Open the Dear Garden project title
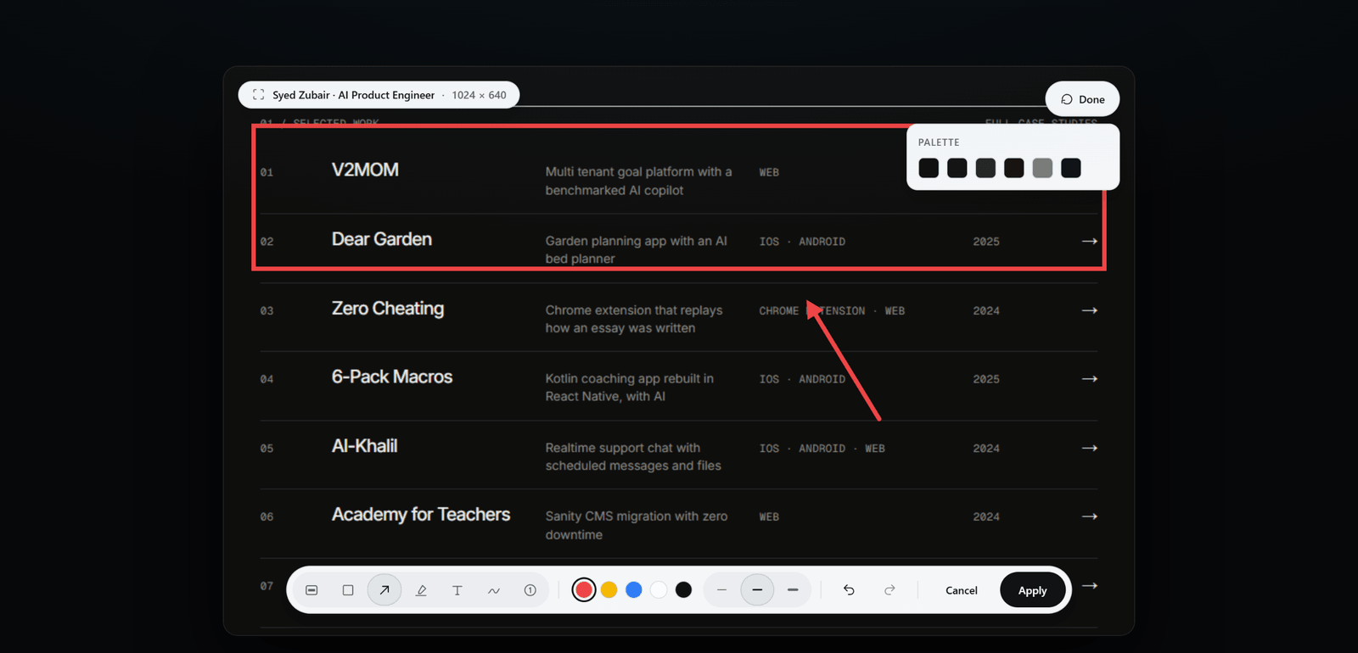The width and height of the screenshot is (1358, 653). (382, 239)
